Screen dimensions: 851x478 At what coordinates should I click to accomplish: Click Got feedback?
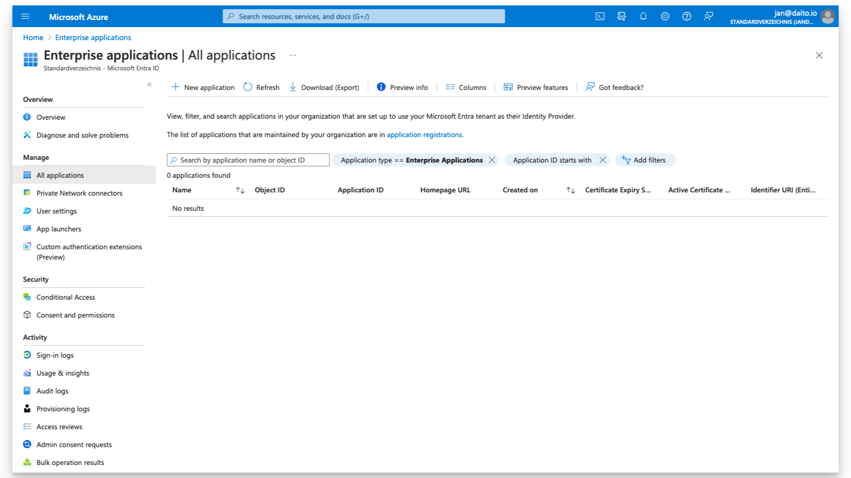[614, 87]
